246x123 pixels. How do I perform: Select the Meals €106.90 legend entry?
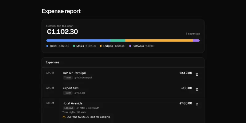pyautogui.click(x=84, y=46)
